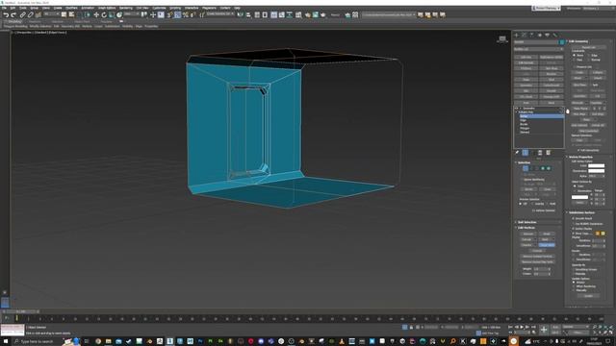This screenshot has height=346, width=616.
Task: Open Select by Name dialog icon
Action: 71,14
